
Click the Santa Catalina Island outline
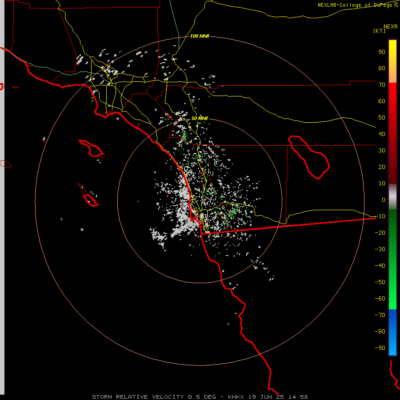point(92,148)
